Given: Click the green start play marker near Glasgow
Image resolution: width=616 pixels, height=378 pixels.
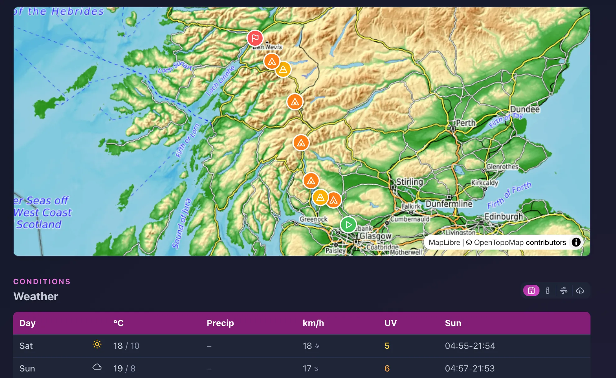Looking at the screenshot, I should pyautogui.click(x=348, y=225).
